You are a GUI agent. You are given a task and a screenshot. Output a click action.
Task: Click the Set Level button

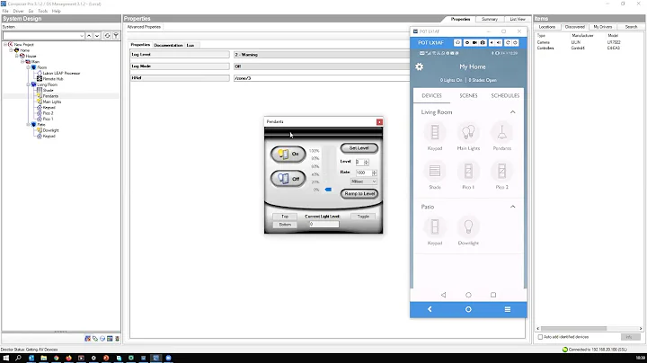coord(359,148)
